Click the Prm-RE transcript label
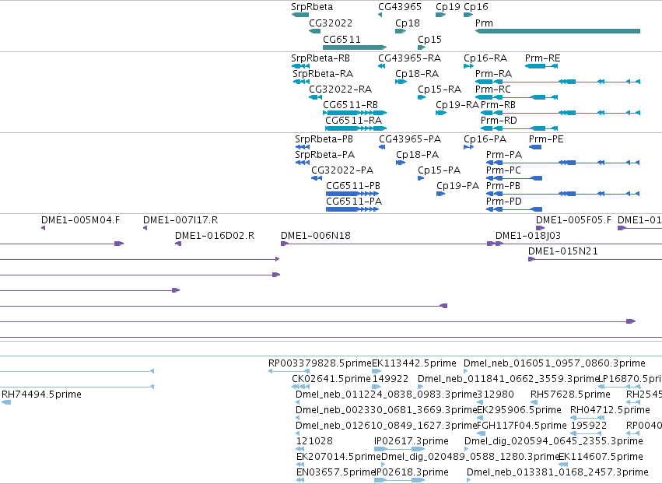662x484 pixels. pos(542,58)
